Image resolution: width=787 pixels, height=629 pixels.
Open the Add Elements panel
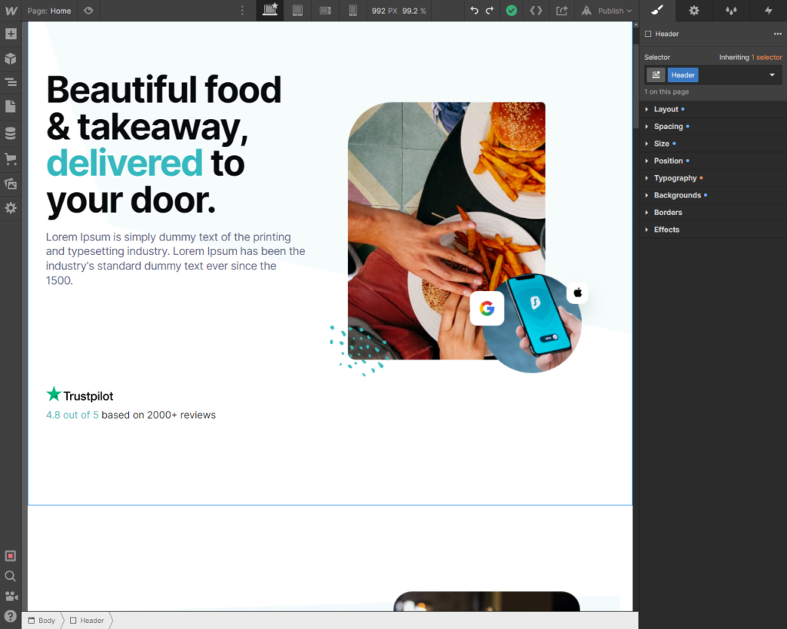click(11, 35)
